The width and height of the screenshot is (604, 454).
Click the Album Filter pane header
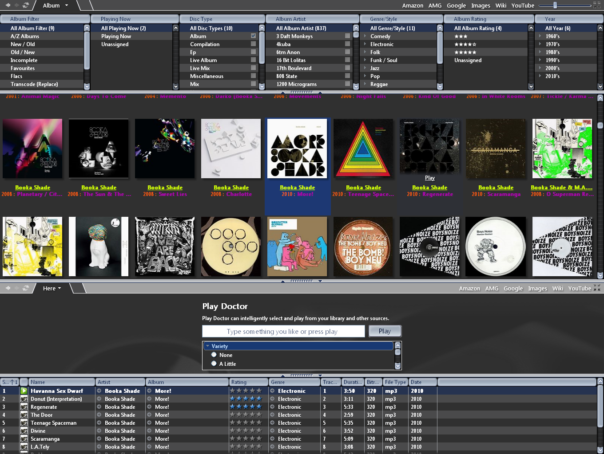tap(45, 19)
